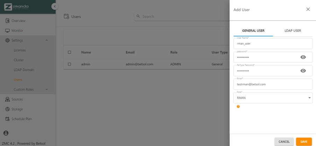Expand the Custom Roles submenu
The image size is (316, 146).
(47, 90)
